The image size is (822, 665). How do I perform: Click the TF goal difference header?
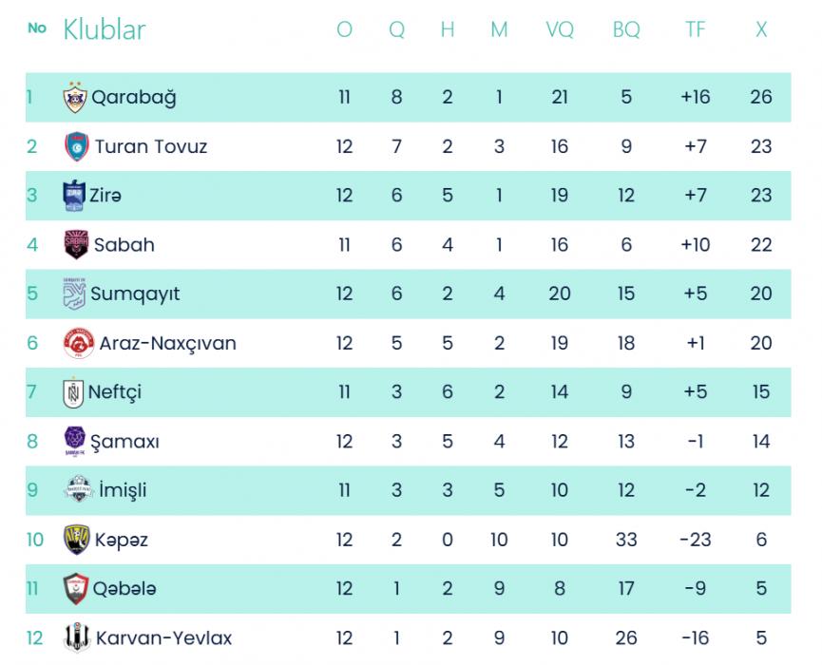[x=695, y=29]
